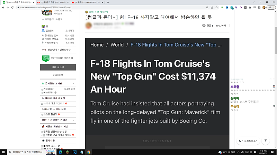Open the blue V app on taskbar
The height and width of the screenshot is (155, 277).
pyautogui.click(x=74, y=152)
